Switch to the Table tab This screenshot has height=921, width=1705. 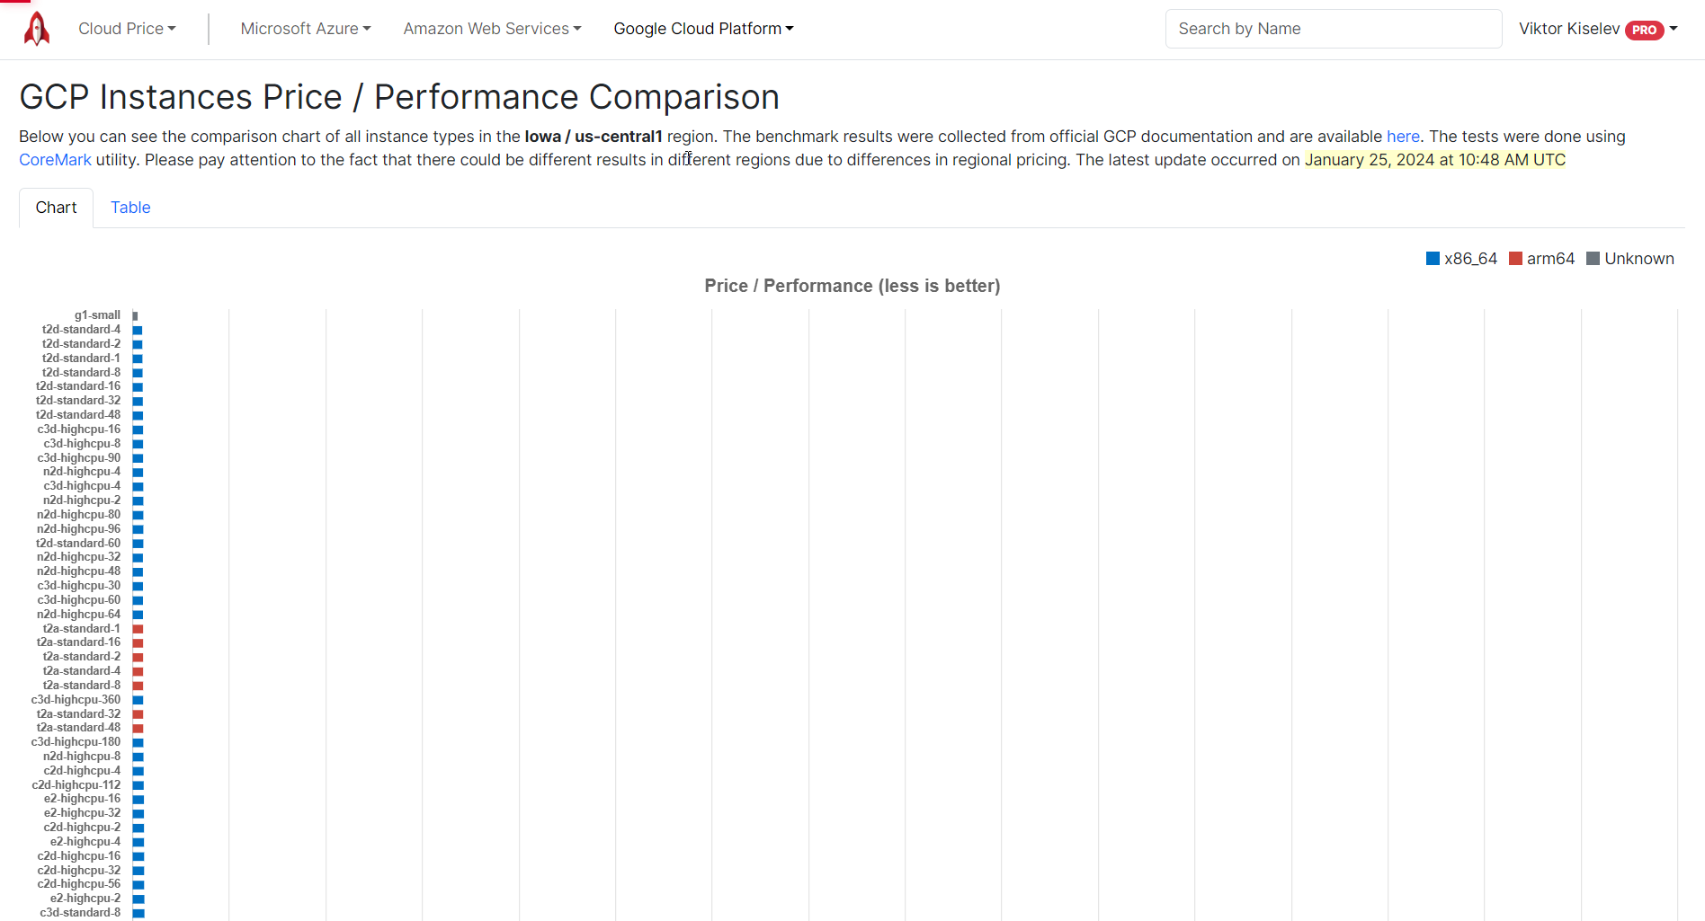pos(130,208)
